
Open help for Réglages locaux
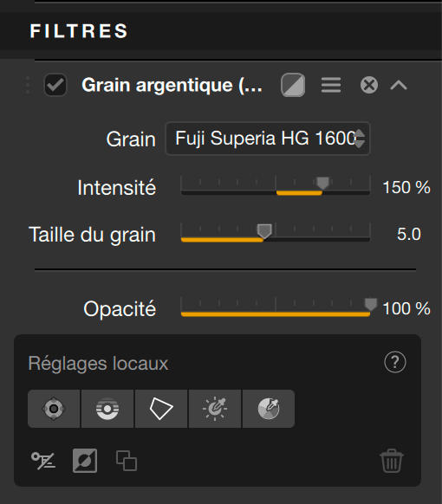tap(395, 362)
